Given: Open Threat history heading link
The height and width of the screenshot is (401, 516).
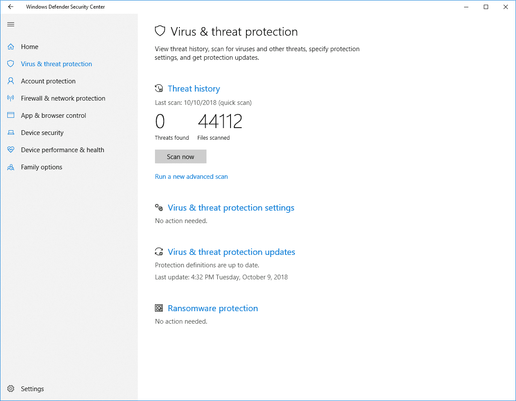Looking at the screenshot, I should (194, 89).
